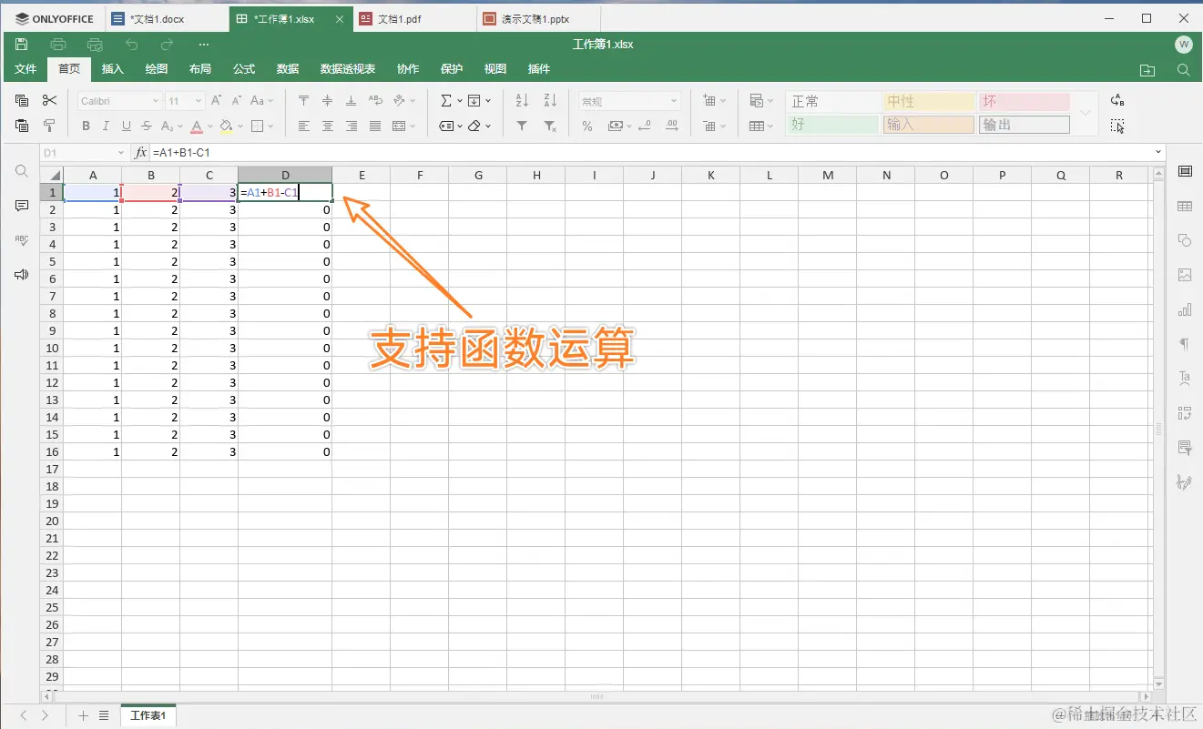Decrease decimal places
This screenshot has width=1203, height=729.
[645, 126]
